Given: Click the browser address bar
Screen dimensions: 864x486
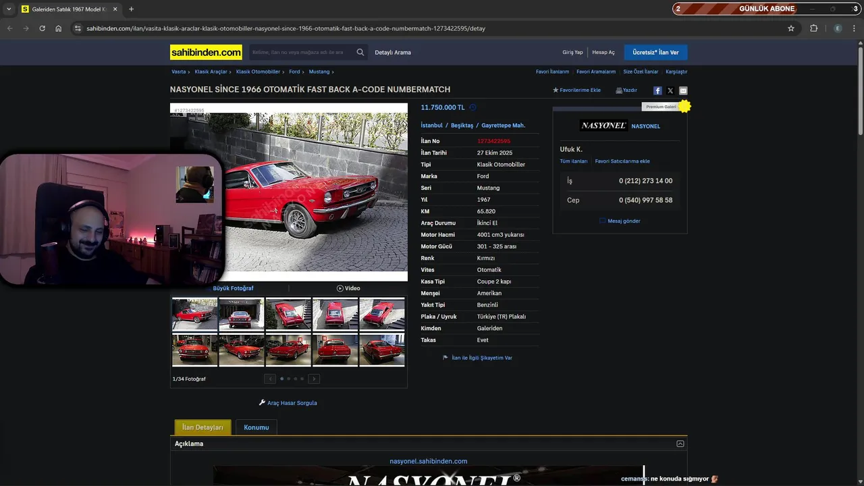Looking at the screenshot, I should 432,28.
